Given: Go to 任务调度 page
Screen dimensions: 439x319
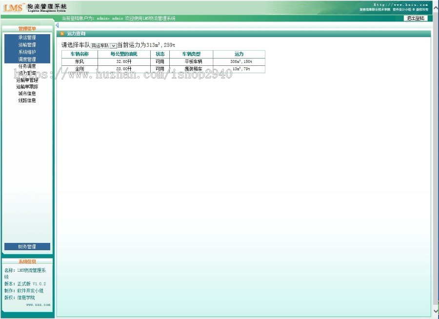Looking at the screenshot, I should 27,66.
